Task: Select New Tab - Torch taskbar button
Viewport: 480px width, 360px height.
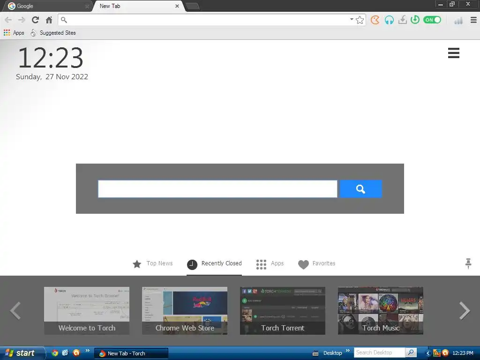Action: tap(131, 353)
